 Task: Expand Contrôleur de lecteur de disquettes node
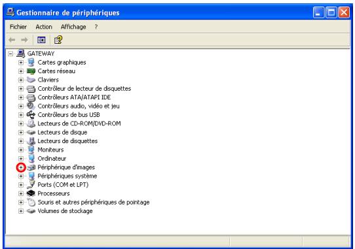(21, 89)
